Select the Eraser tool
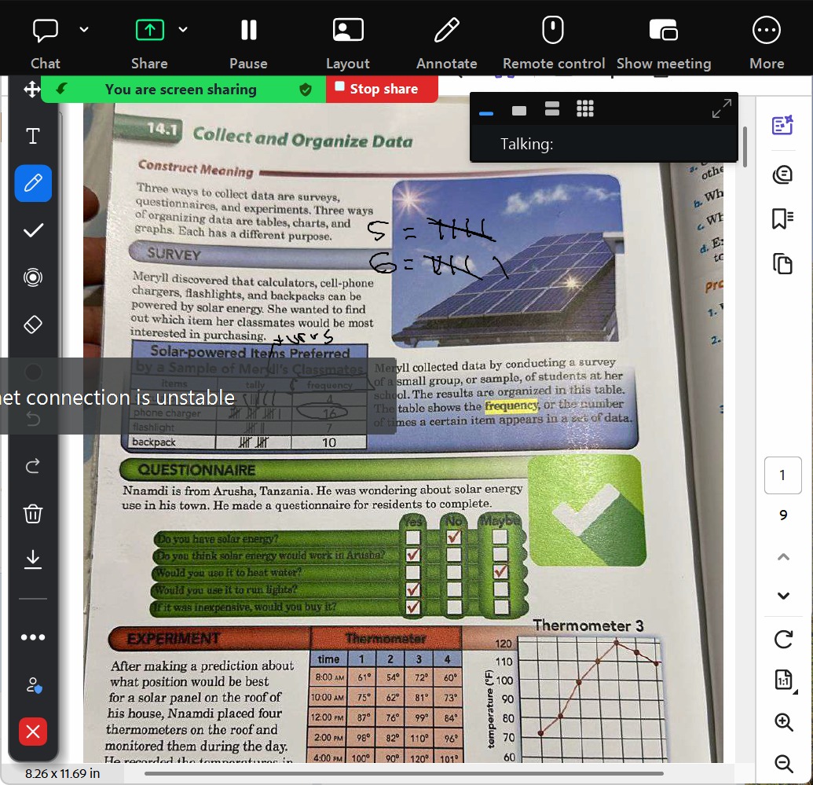The width and height of the screenshot is (813, 785). pos(33,325)
